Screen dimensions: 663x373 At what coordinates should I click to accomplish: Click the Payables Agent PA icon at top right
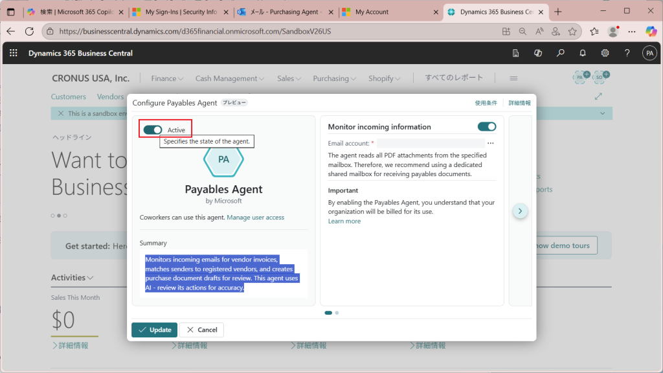pos(581,77)
